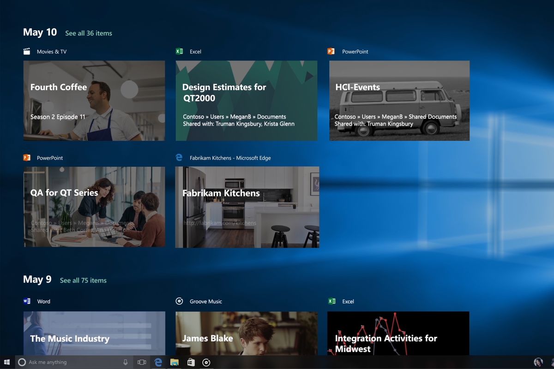Click See all 75 items for May 9
This screenshot has height=369, width=554.
[83, 280]
